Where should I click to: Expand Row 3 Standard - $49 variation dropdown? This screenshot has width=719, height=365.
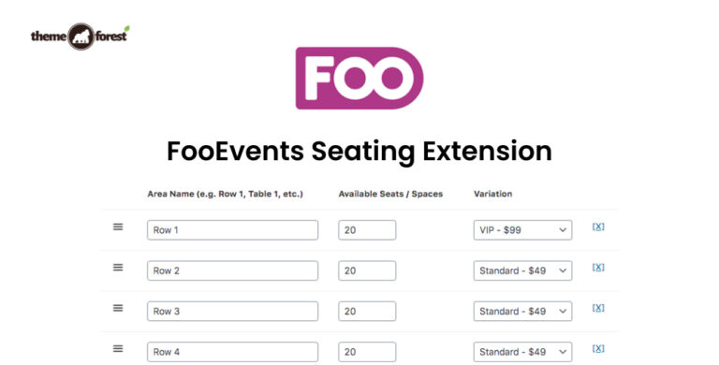[522, 312]
